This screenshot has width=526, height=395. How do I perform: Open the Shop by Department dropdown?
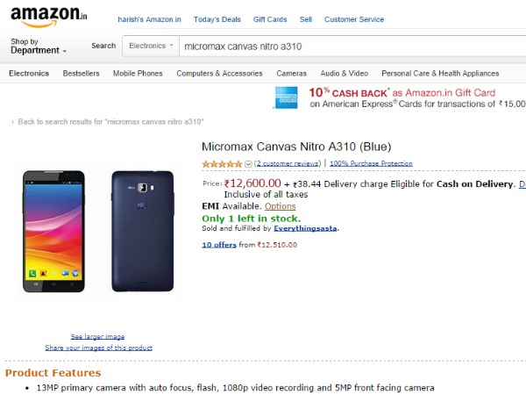pos(38,47)
